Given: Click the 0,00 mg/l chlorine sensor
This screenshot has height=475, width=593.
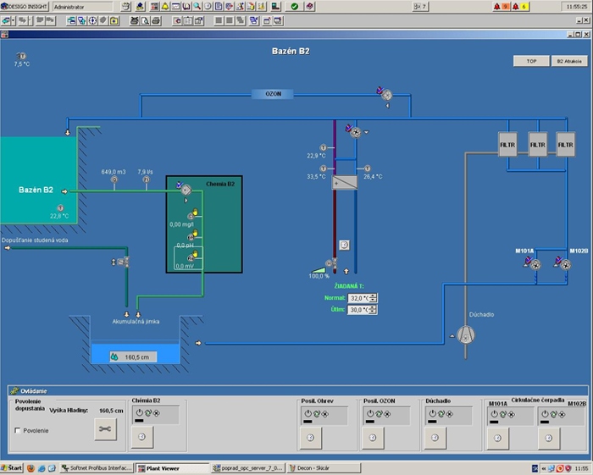Looking at the screenshot, I should tap(191, 216).
